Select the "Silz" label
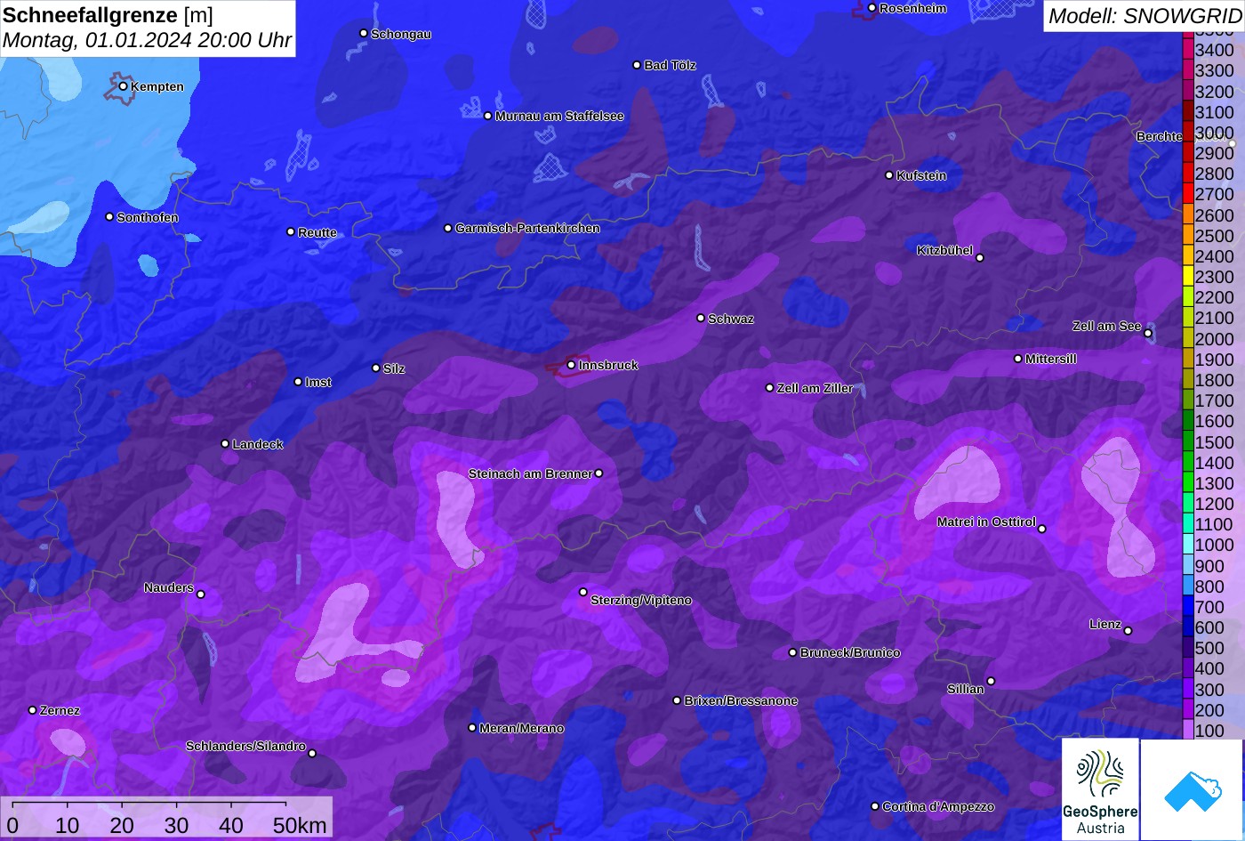The image size is (1245, 841). coord(394,368)
